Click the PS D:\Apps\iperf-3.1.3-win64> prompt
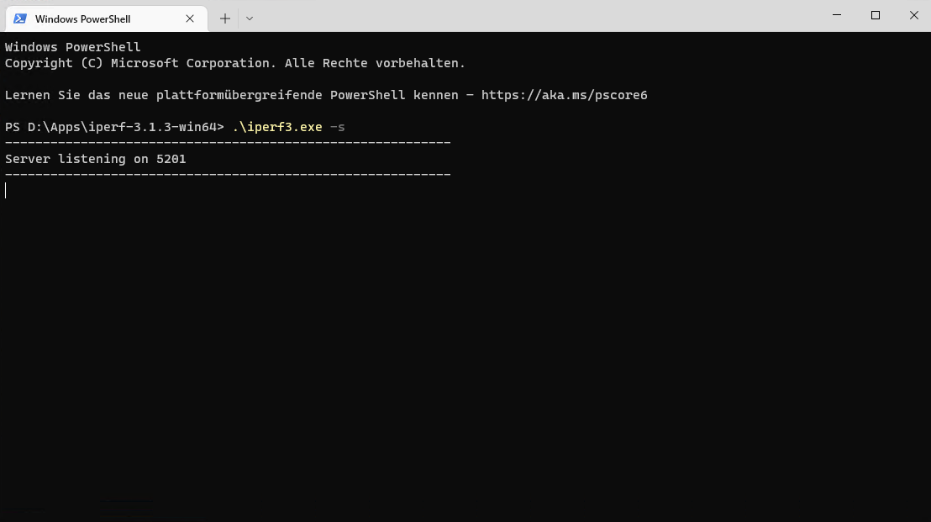The height and width of the screenshot is (522, 931). pos(114,127)
